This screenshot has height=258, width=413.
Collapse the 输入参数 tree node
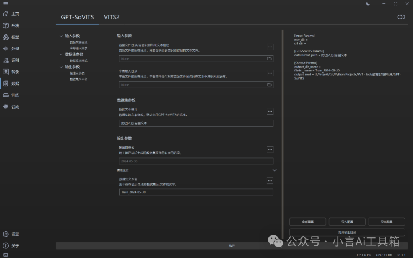(x=61, y=36)
